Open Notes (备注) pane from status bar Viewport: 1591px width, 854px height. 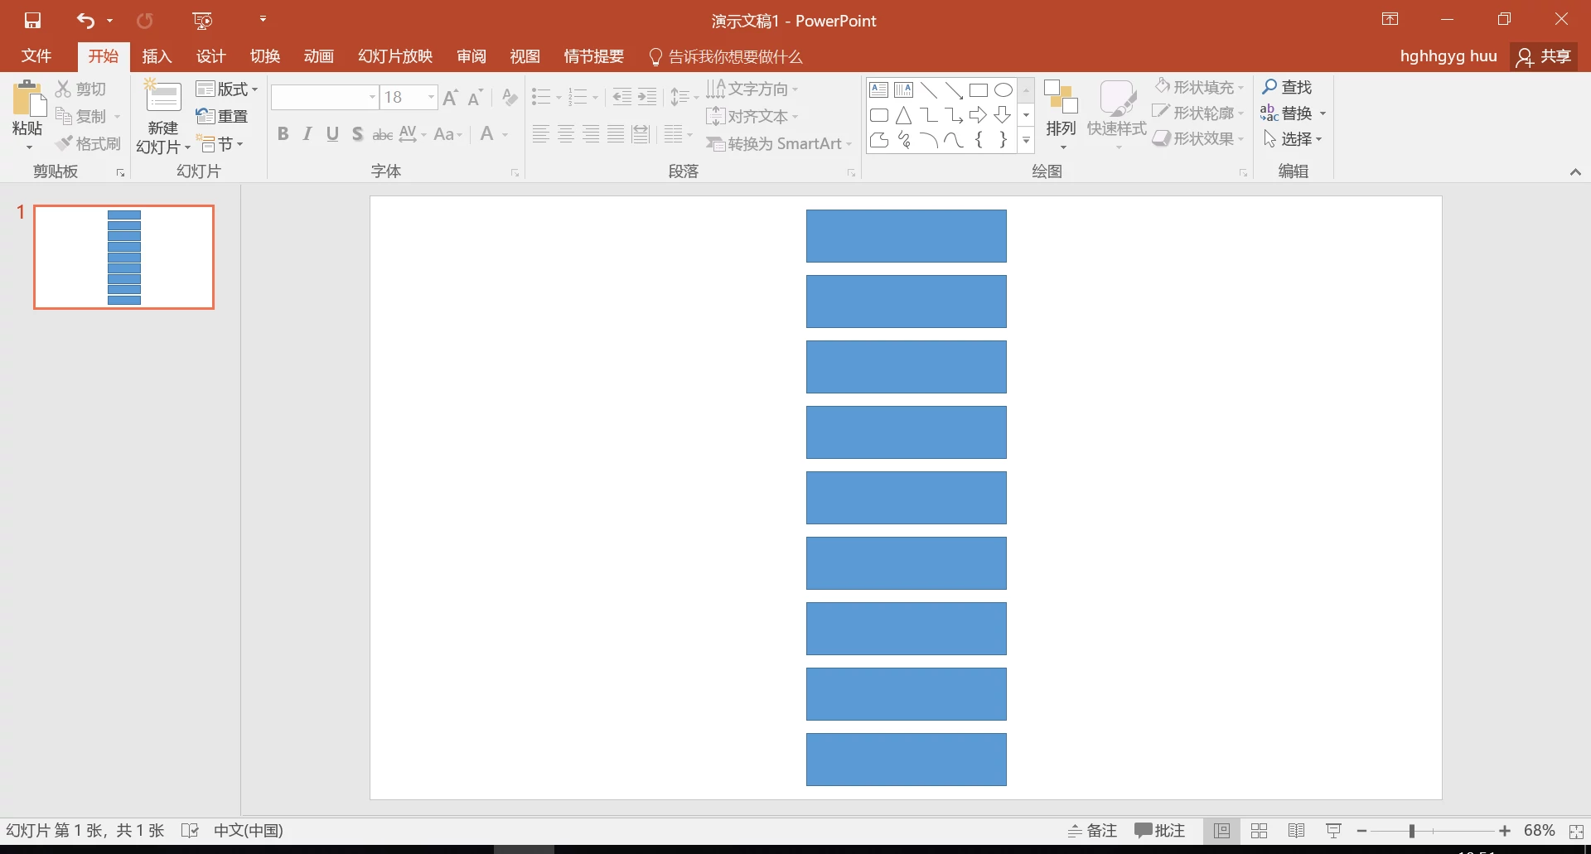coord(1092,831)
